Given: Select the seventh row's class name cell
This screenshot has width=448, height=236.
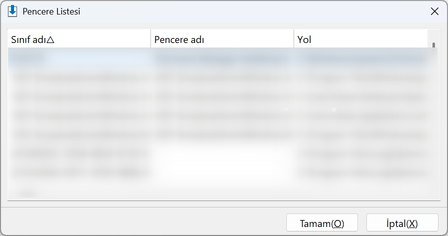Looking at the screenshot, I should pos(79,172).
